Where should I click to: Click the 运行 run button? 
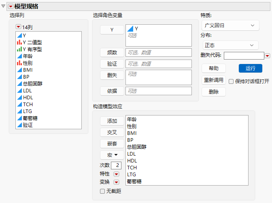pyautogui.click(x=251, y=68)
